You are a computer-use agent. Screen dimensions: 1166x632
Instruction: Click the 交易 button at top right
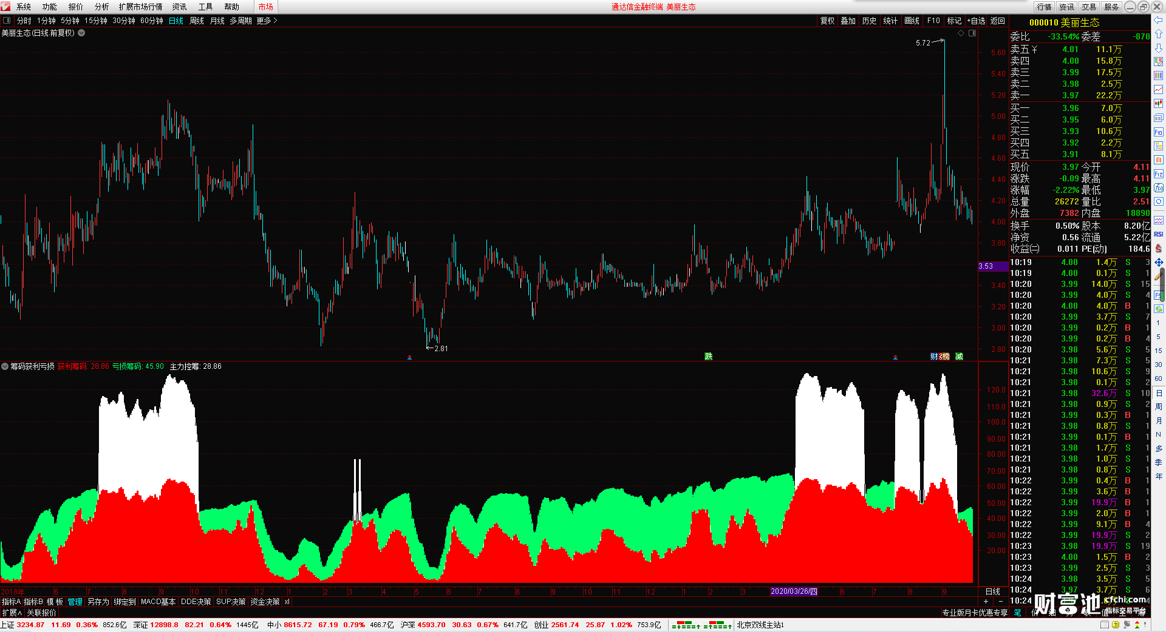point(1089,7)
